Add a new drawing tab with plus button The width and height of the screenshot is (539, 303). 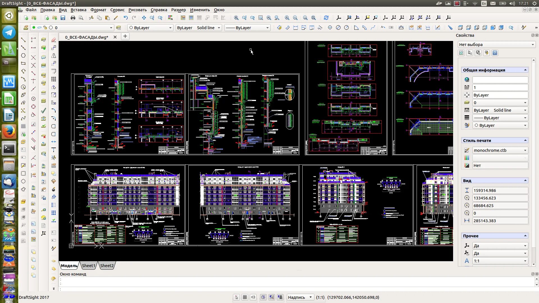click(125, 36)
